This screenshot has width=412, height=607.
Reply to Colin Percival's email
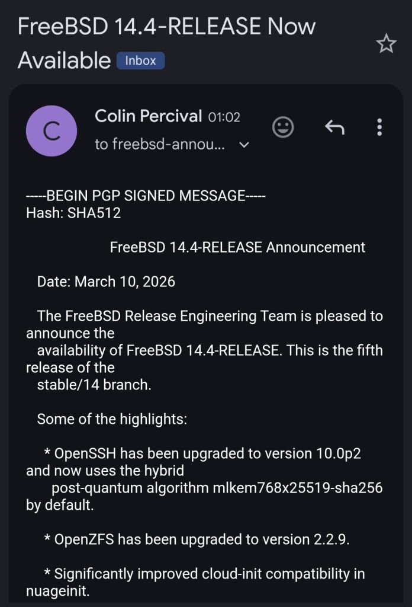334,127
